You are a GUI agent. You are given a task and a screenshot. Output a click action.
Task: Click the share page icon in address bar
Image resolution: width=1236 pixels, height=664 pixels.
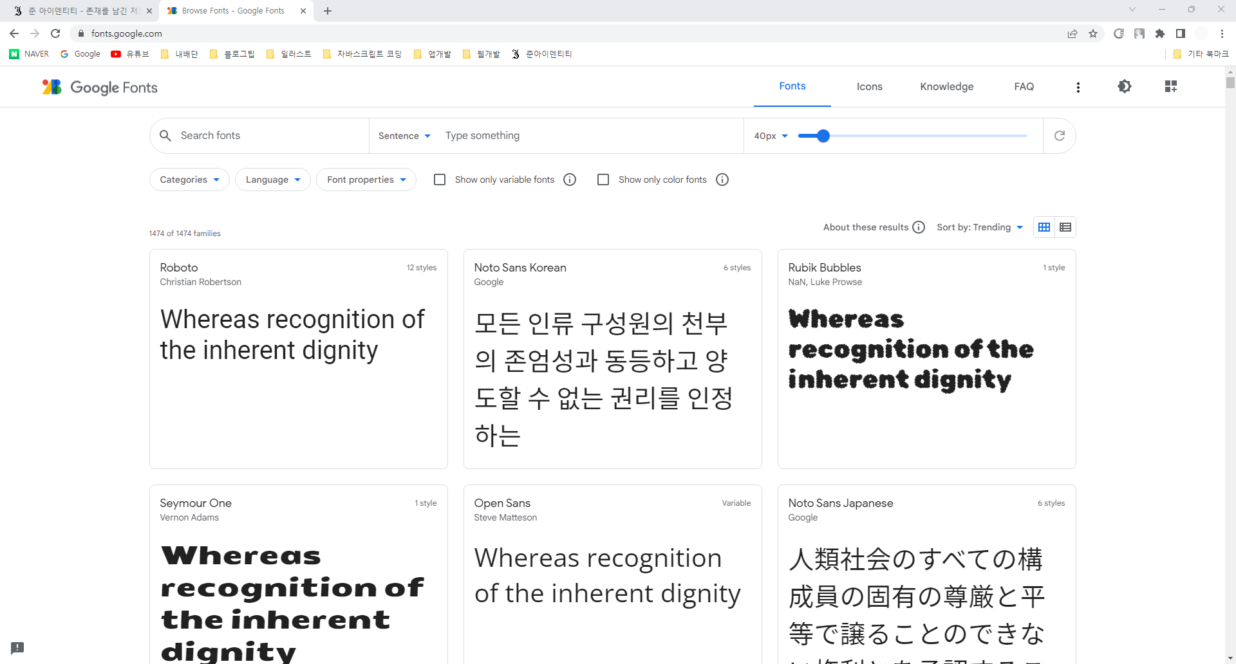click(1072, 33)
